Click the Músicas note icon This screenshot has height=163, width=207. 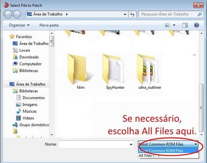tap(18, 111)
